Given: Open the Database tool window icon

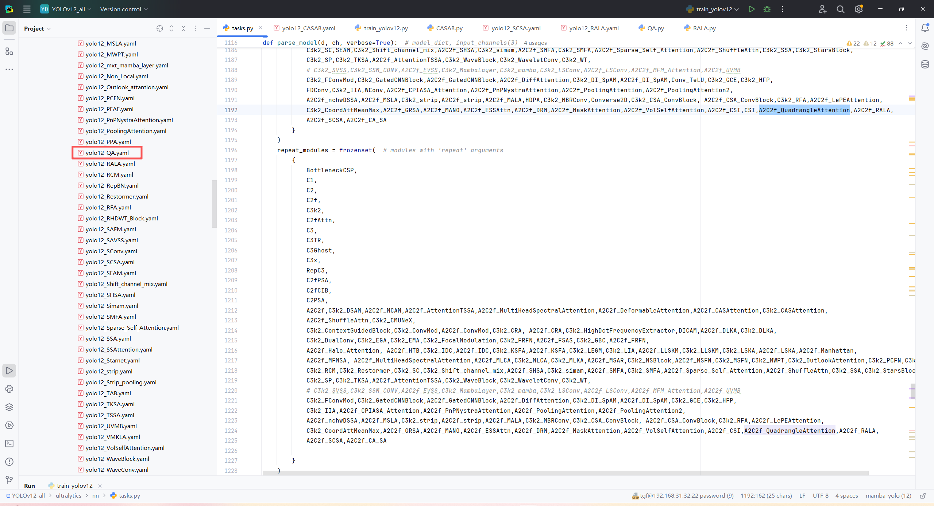Looking at the screenshot, I should 925,64.
